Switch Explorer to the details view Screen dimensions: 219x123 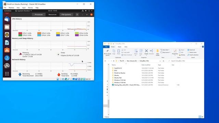point(200,117)
